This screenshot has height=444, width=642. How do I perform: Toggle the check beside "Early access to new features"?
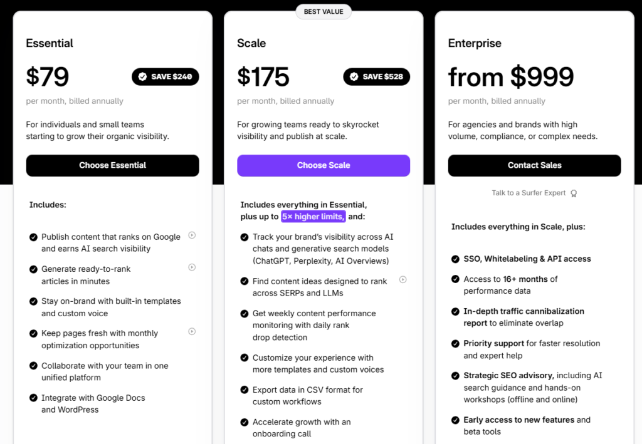click(x=455, y=420)
